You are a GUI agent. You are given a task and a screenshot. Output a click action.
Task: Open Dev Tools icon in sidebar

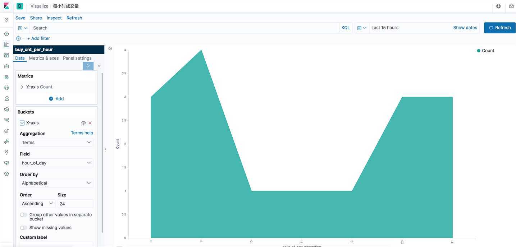[6, 152]
